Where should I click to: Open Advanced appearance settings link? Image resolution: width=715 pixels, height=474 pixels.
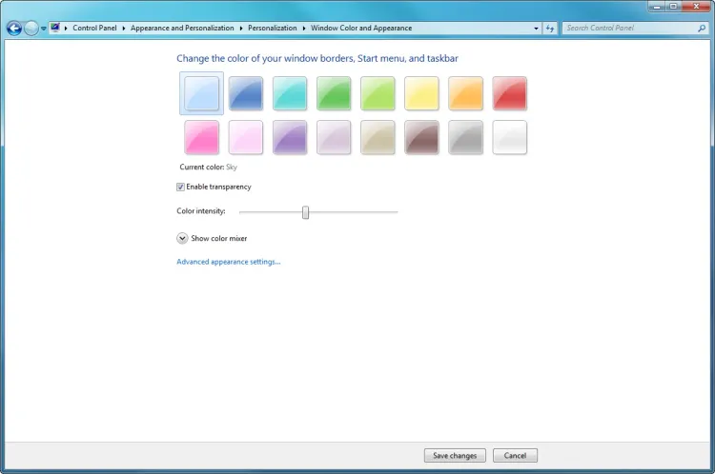(x=228, y=262)
